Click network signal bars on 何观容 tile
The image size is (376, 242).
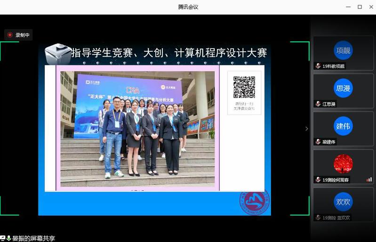point(369,180)
